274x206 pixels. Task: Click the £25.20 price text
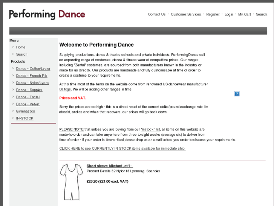[x=107, y=181]
